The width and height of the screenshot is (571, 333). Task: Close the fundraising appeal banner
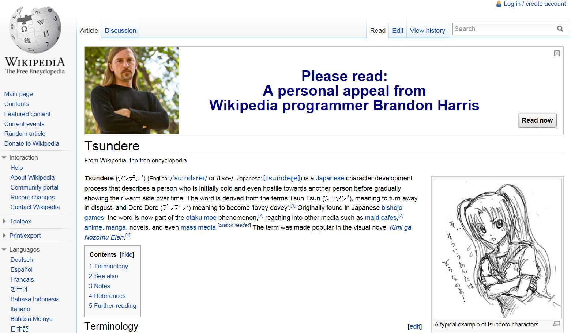(x=557, y=53)
